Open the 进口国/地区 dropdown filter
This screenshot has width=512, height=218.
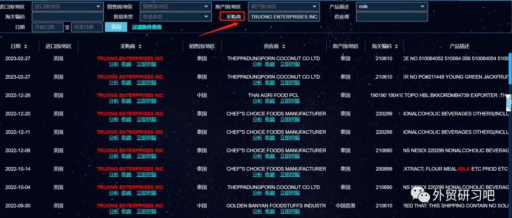point(68,6)
